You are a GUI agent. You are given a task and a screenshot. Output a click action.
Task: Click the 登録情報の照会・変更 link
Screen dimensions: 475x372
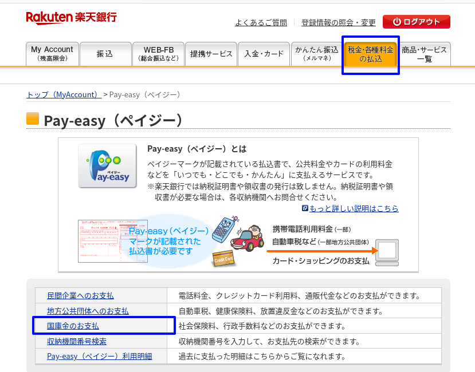(x=339, y=22)
